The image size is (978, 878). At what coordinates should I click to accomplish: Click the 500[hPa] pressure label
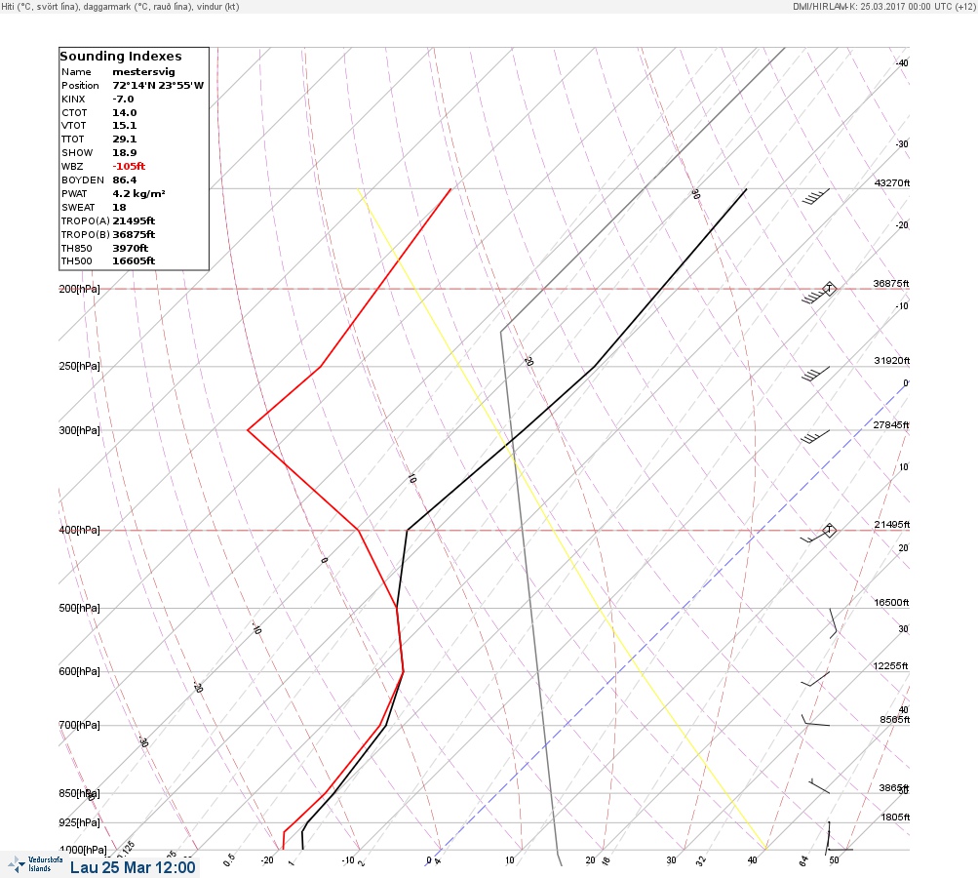pyautogui.click(x=79, y=608)
